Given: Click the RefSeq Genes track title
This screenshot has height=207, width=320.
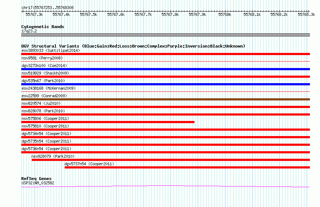Looking at the screenshot, I should tap(36, 179).
